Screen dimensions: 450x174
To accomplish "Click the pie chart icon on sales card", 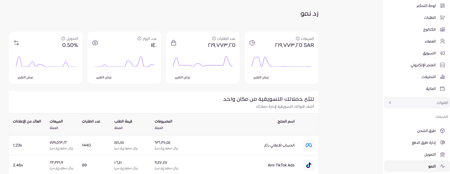I will coord(252,43).
